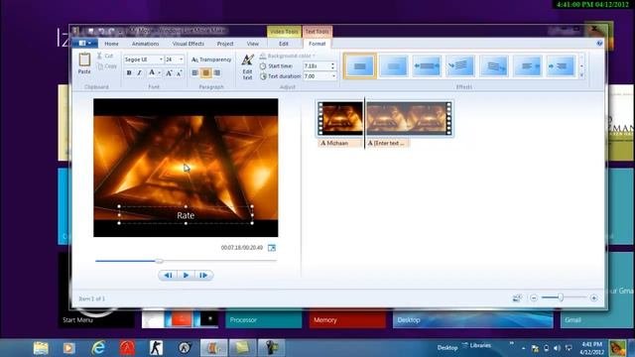The width and height of the screenshot is (635, 357).
Task: Open the Text duration dropdown
Action: pos(333,76)
